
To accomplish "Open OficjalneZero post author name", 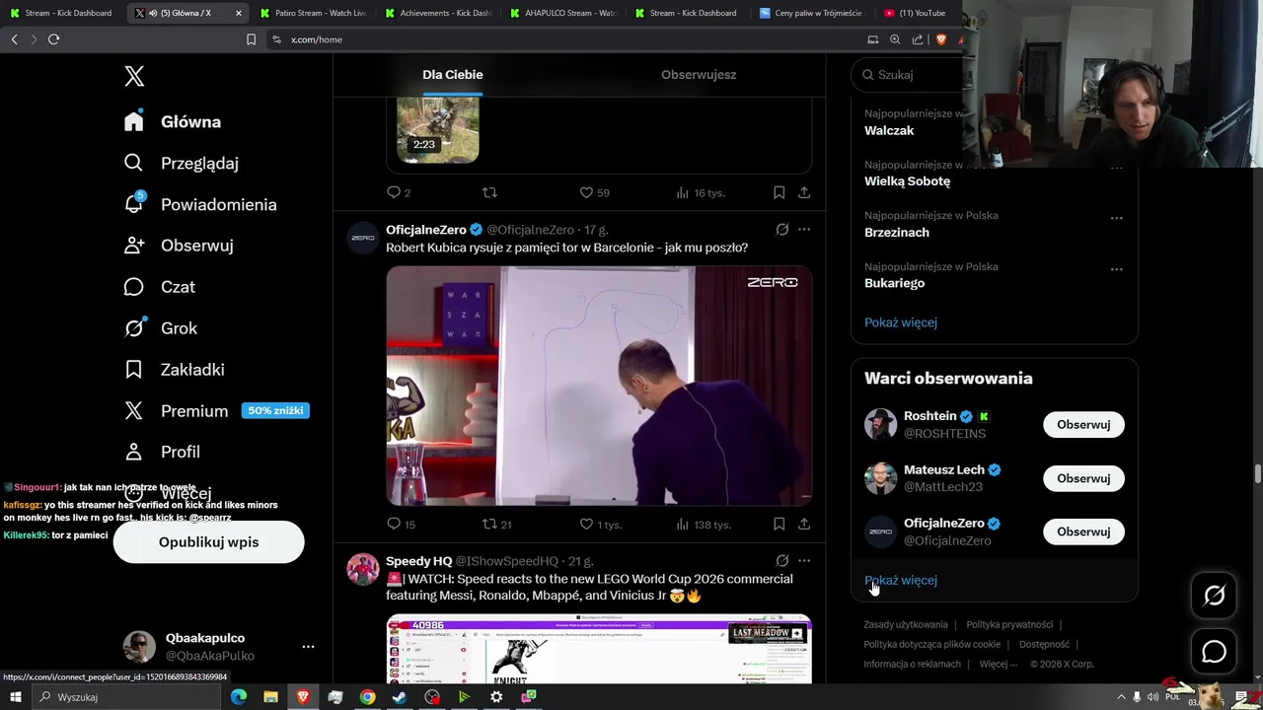I will [x=426, y=230].
